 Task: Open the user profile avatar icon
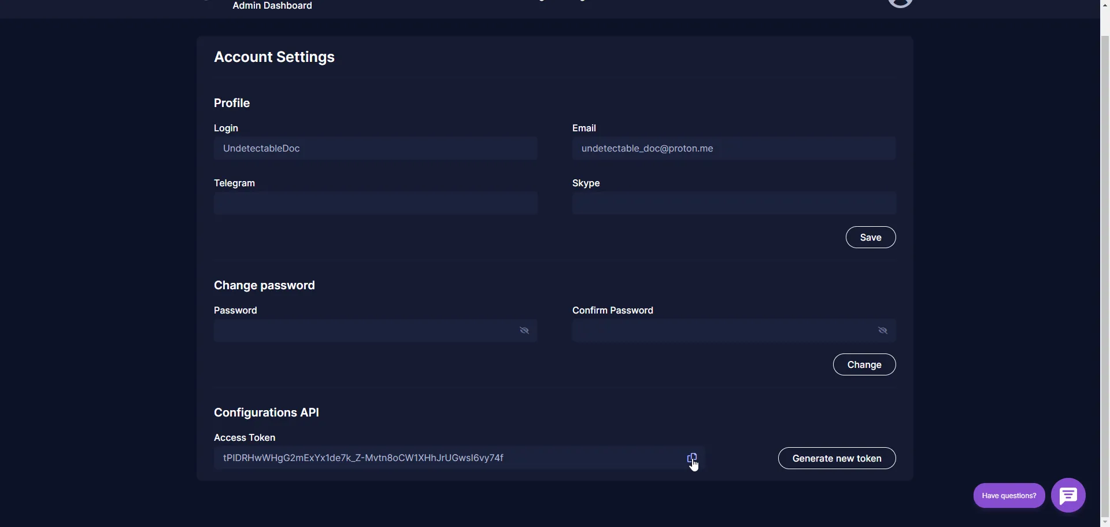(900, 3)
